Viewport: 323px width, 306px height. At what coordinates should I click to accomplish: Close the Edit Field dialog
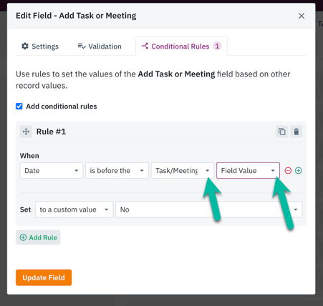pos(302,16)
